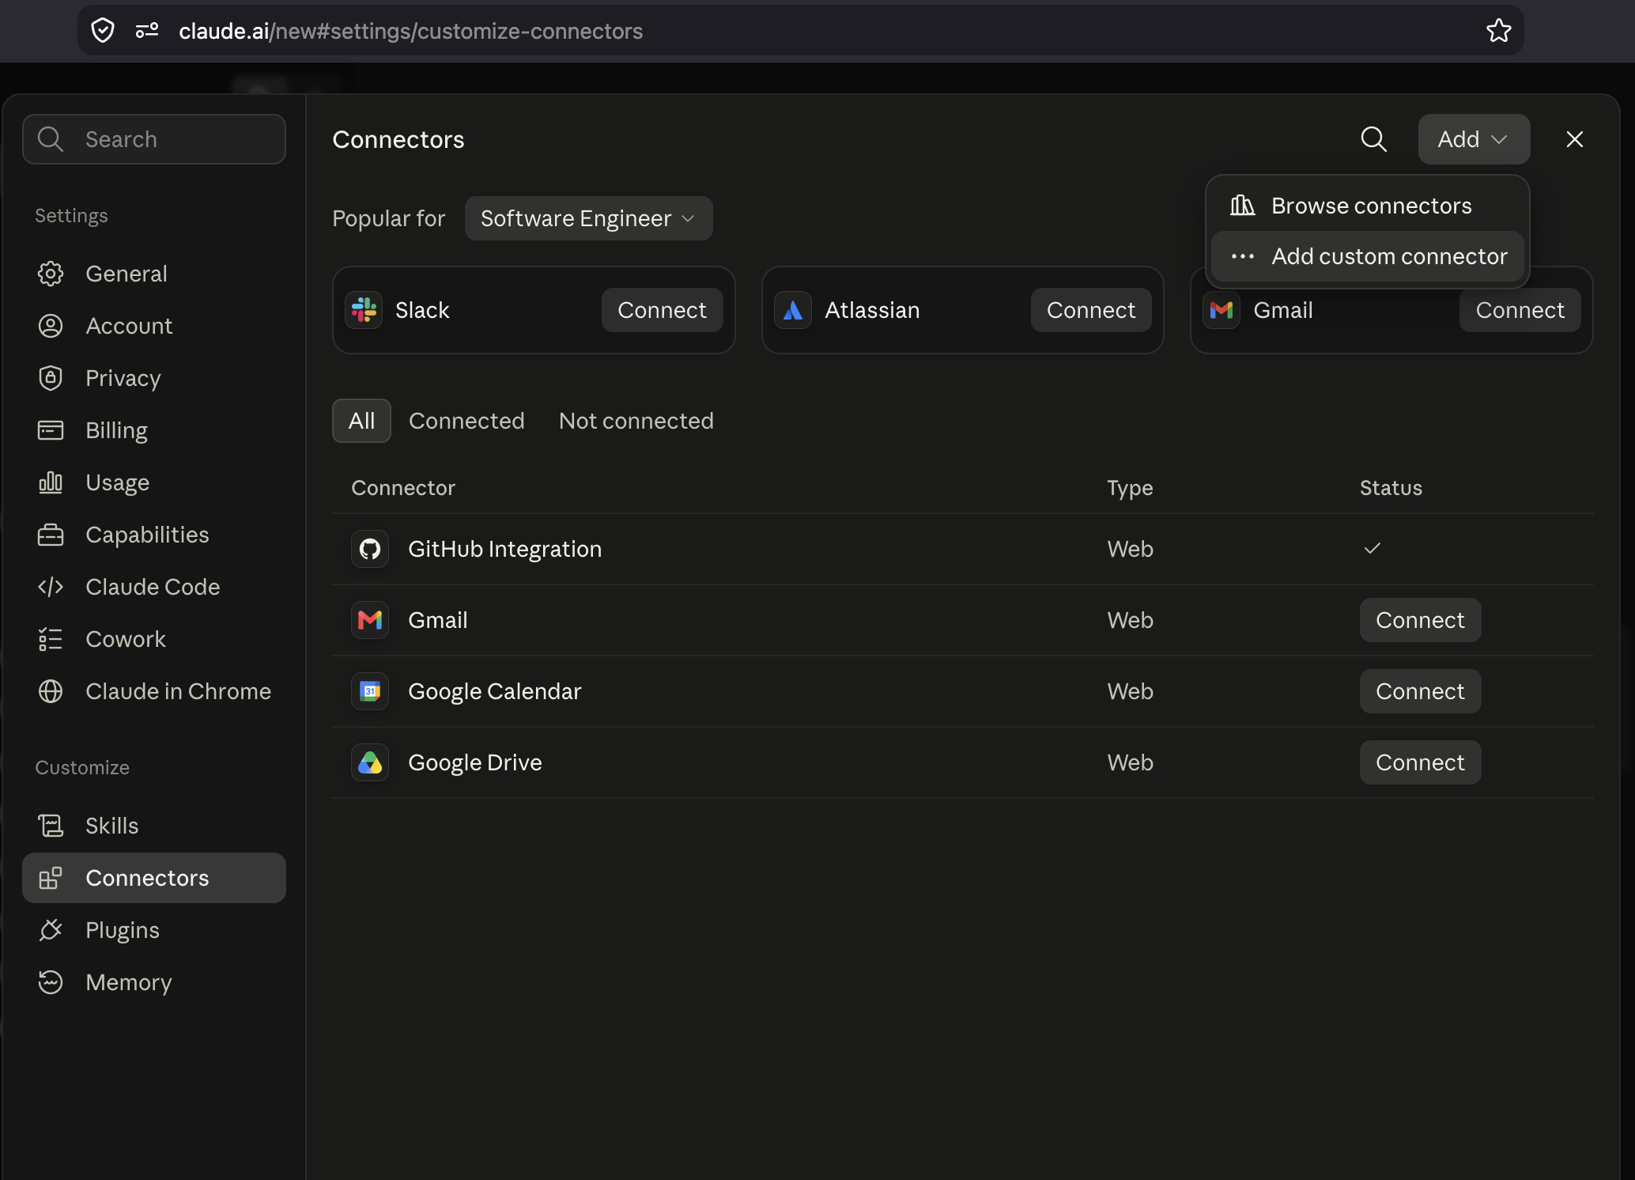Click the Google Calendar row name
The height and width of the screenshot is (1180, 1635).
(x=494, y=691)
